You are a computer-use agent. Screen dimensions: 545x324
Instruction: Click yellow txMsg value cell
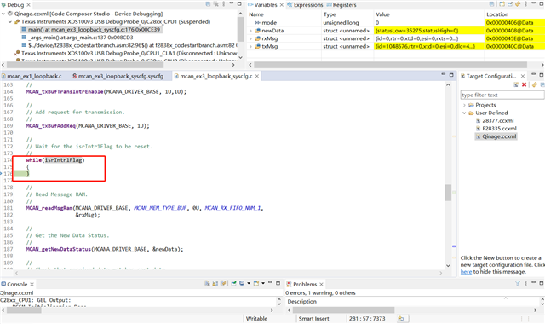[429, 46]
